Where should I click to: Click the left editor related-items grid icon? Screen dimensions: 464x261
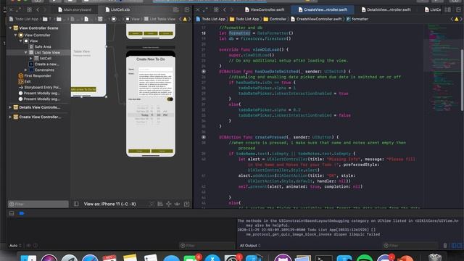[29, 9]
